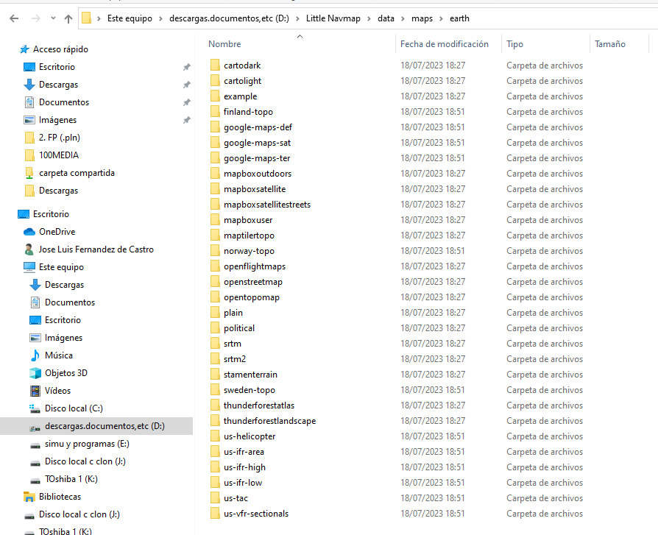Select TOshiba 1 (K:) under Este equipo
Viewport: 658px width, 535px height.
[x=71, y=479]
